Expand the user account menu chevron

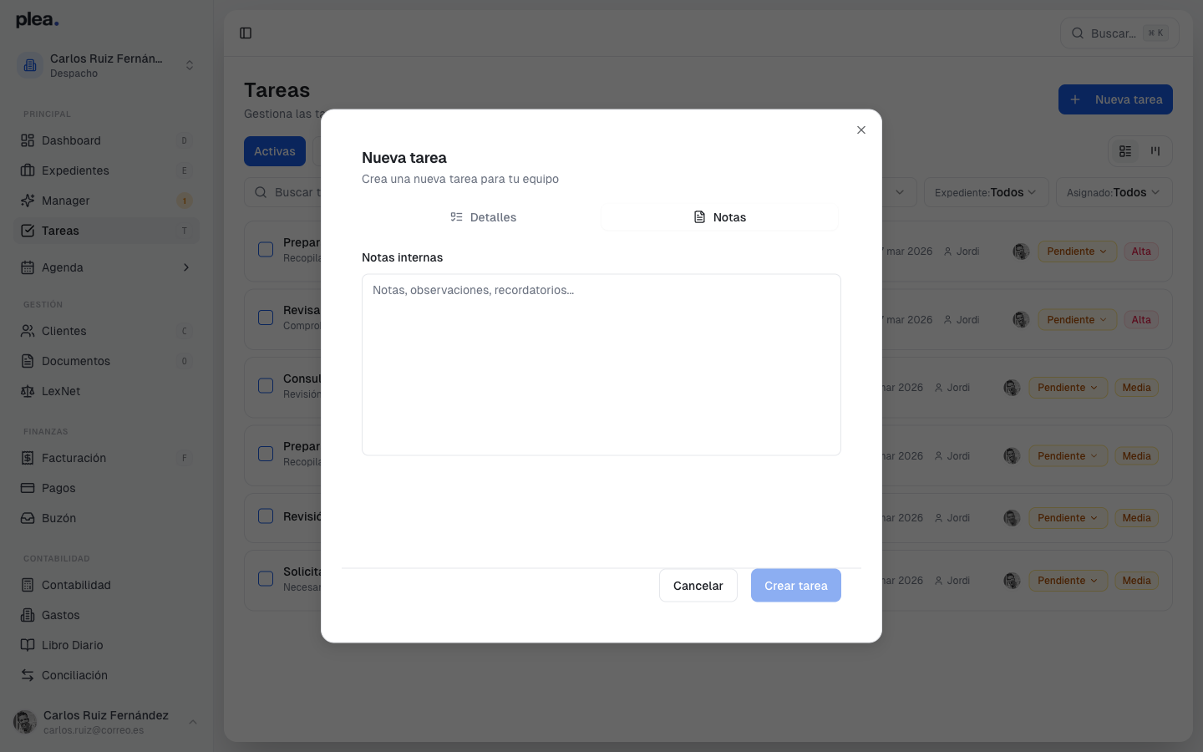click(193, 722)
